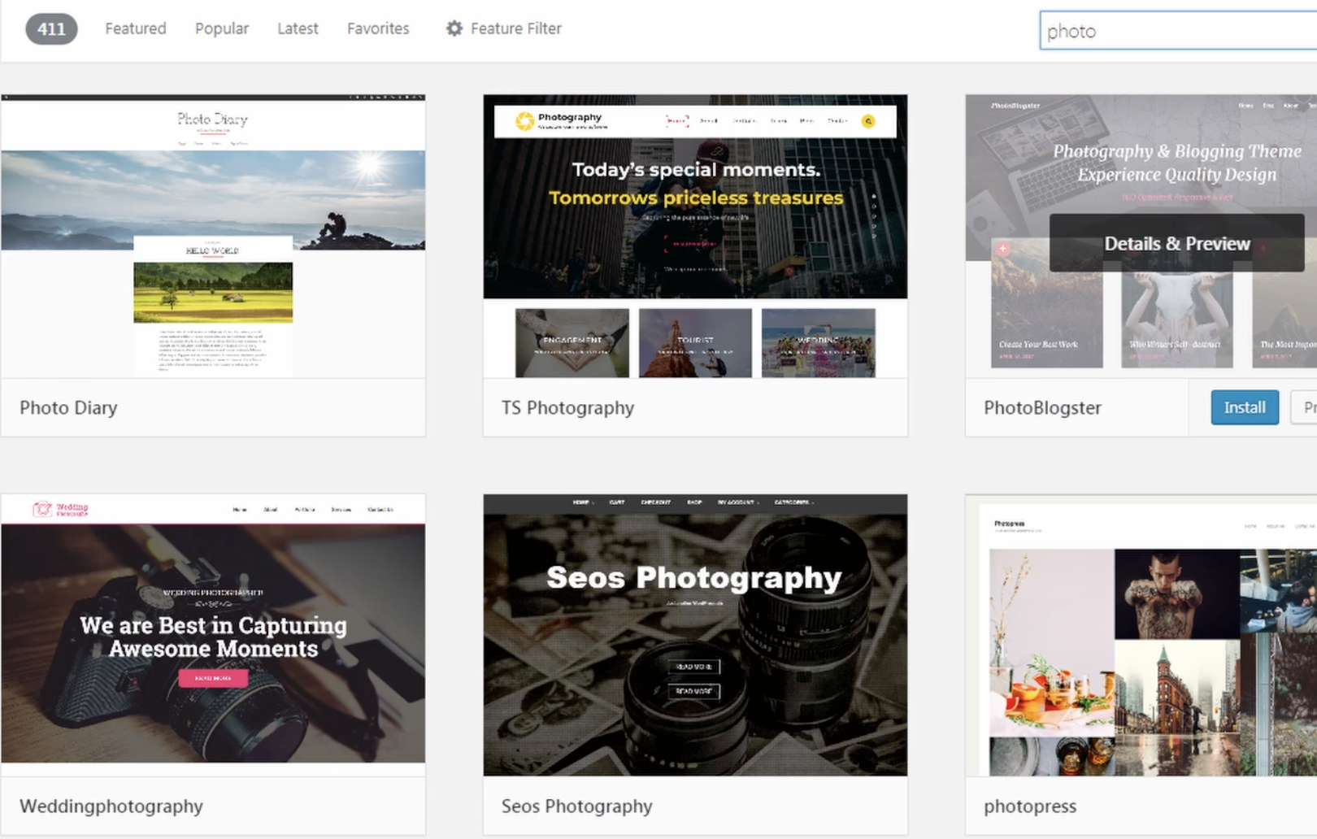This screenshot has height=839, width=1317.
Task: Click the Feature Filter gear icon
Action: point(454,28)
